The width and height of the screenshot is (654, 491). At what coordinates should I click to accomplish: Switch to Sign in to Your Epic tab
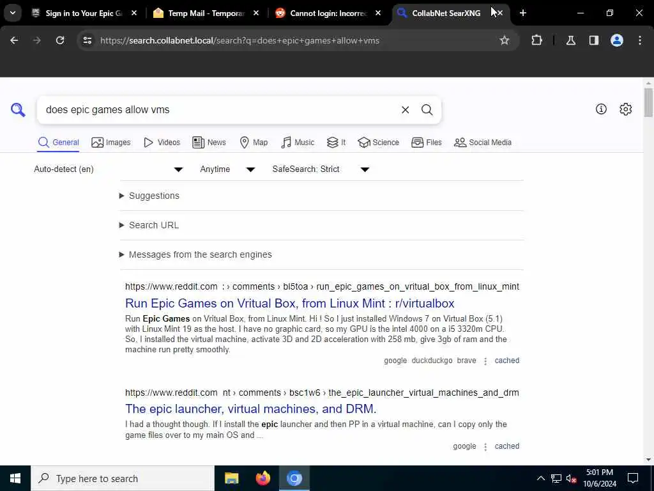(x=84, y=13)
